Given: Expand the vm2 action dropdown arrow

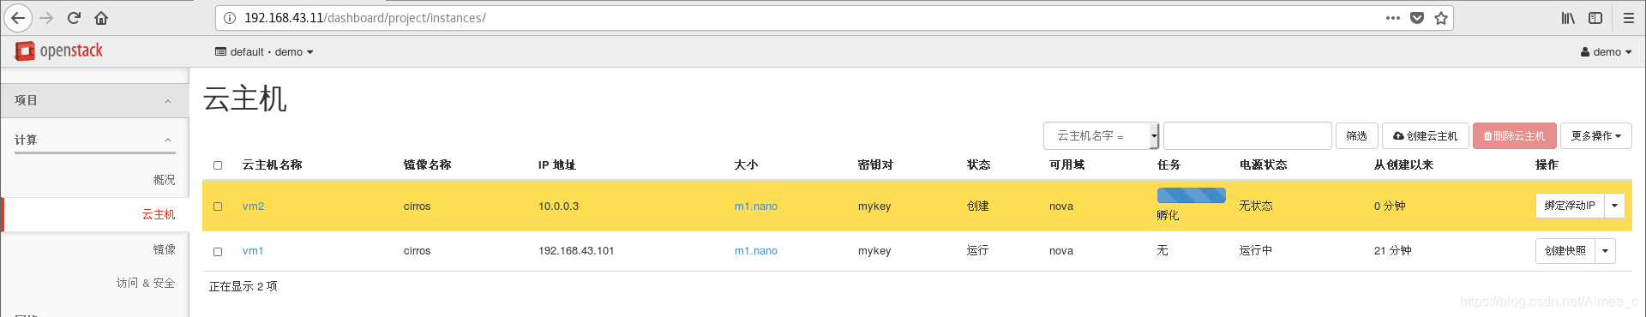Looking at the screenshot, I should (1614, 206).
